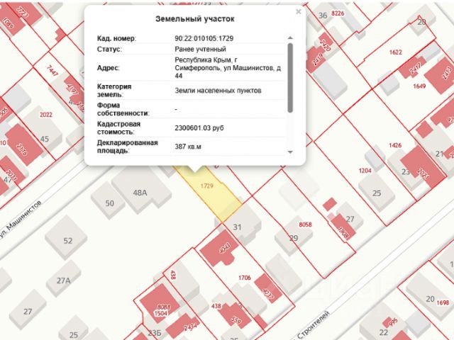This screenshot has height=340, width=454.
Task: Select parcel 1426 on the map
Action: 395,145
